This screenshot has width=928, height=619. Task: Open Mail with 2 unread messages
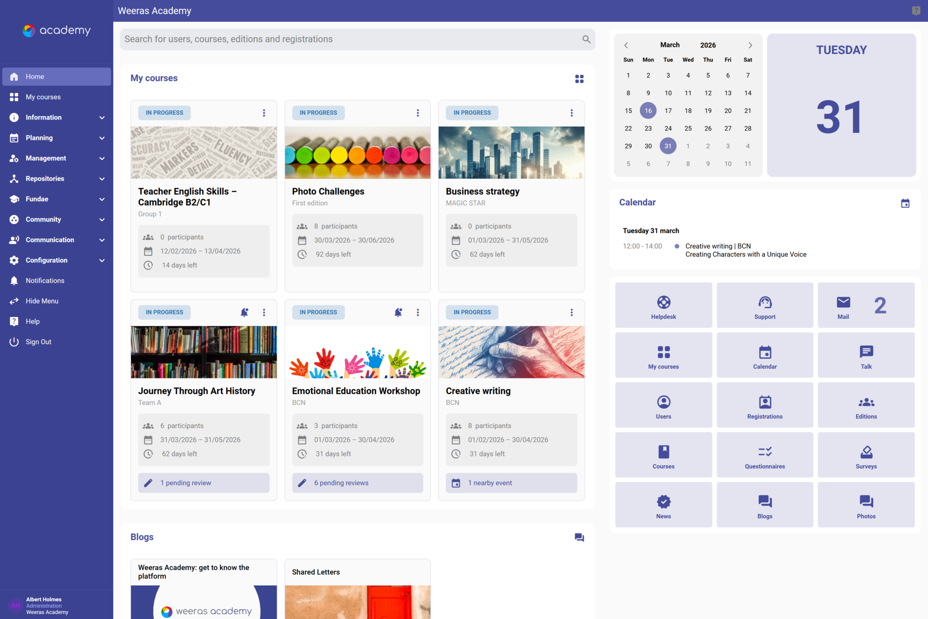pyautogui.click(x=865, y=305)
